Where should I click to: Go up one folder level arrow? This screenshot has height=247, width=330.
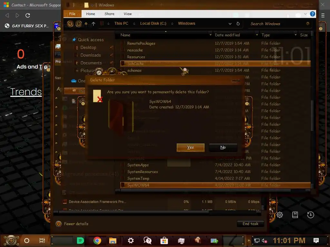pos(93,24)
